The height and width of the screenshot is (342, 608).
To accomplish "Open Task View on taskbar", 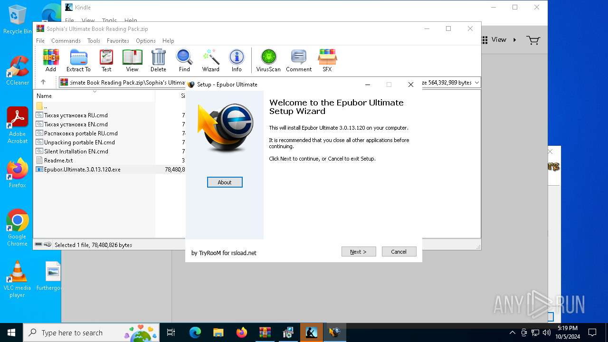I will tap(171, 332).
